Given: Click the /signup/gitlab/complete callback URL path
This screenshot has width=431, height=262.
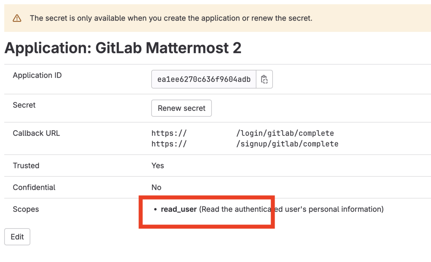Looking at the screenshot, I should click(287, 144).
